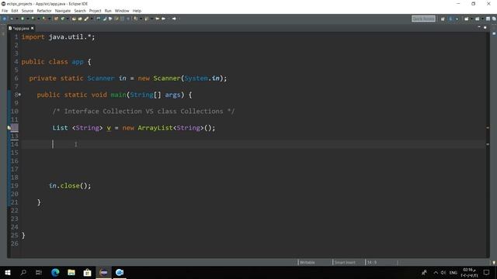Select the app.java editor tab

pyautogui.click(x=21, y=28)
